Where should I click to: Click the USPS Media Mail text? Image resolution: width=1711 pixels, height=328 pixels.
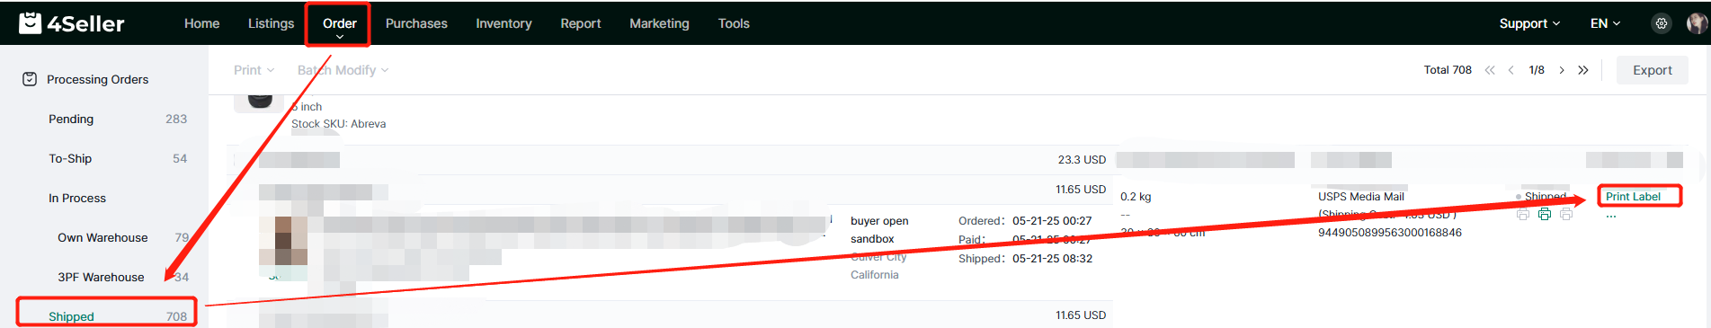(x=1361, y=197)
